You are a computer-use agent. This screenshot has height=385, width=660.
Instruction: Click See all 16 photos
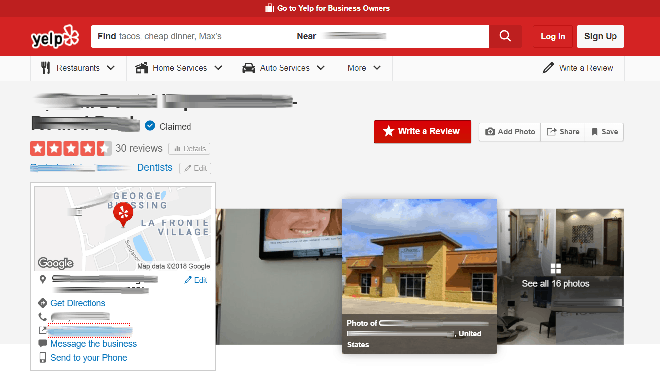pyautogui.click(x=556, y=284)
